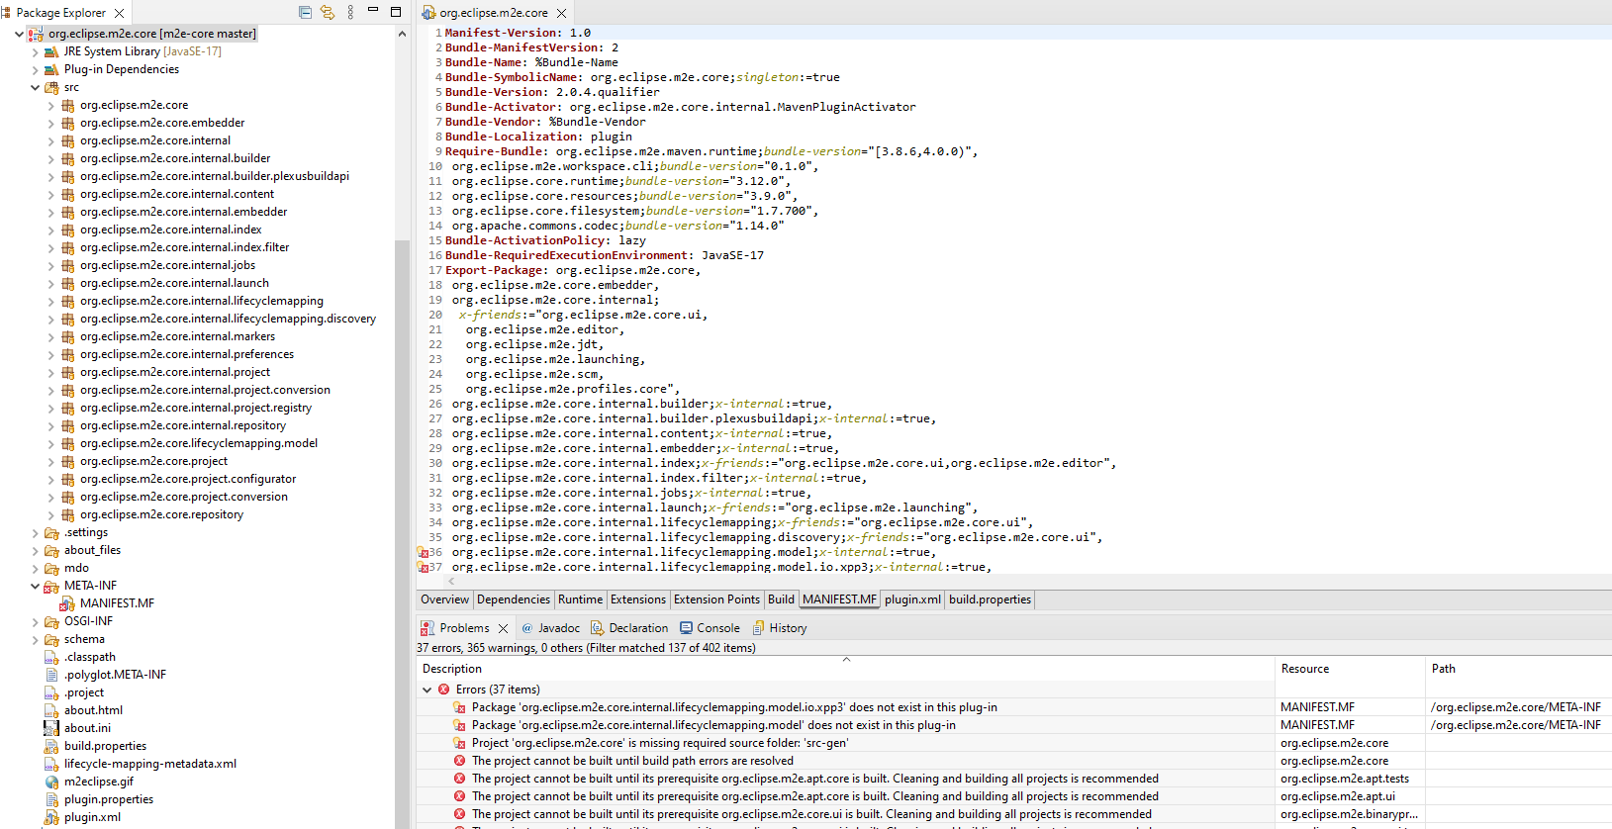Sort problems by Path column header
Viewport: 1612px width, 829px height.
point(1519,669)
